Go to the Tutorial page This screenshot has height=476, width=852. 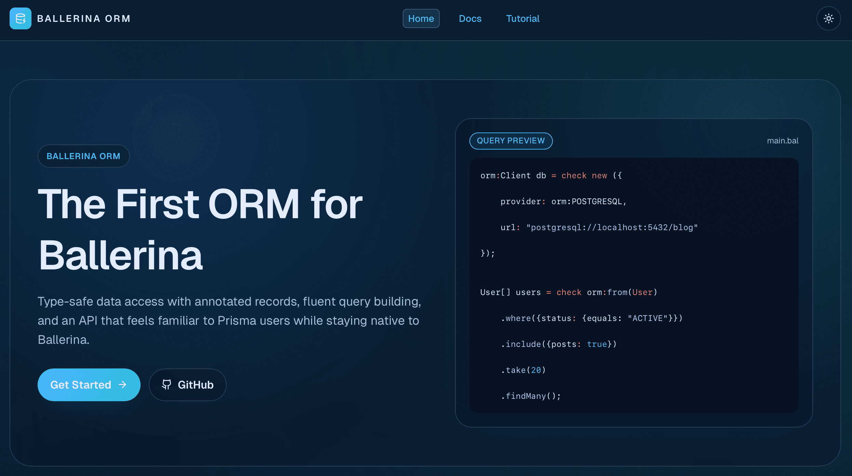point(522,18)
